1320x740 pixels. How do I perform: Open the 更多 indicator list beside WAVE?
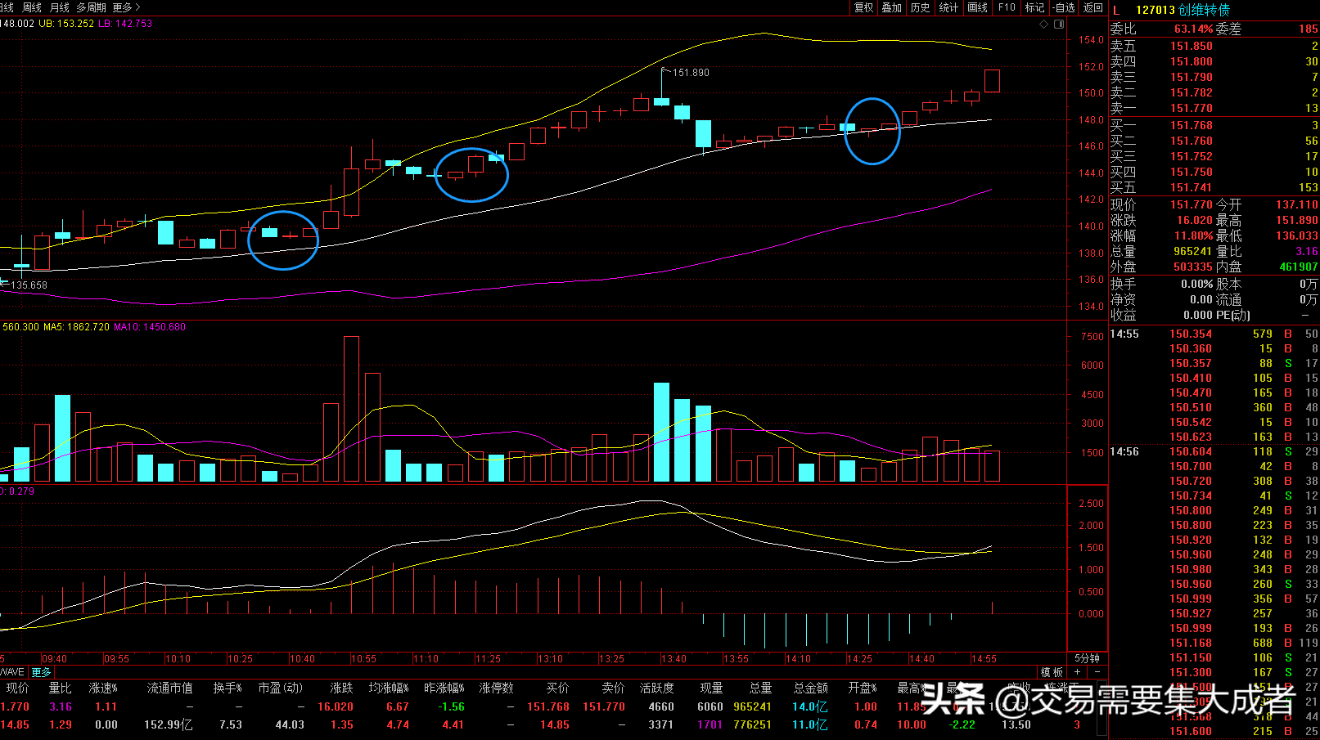point(41,672)
